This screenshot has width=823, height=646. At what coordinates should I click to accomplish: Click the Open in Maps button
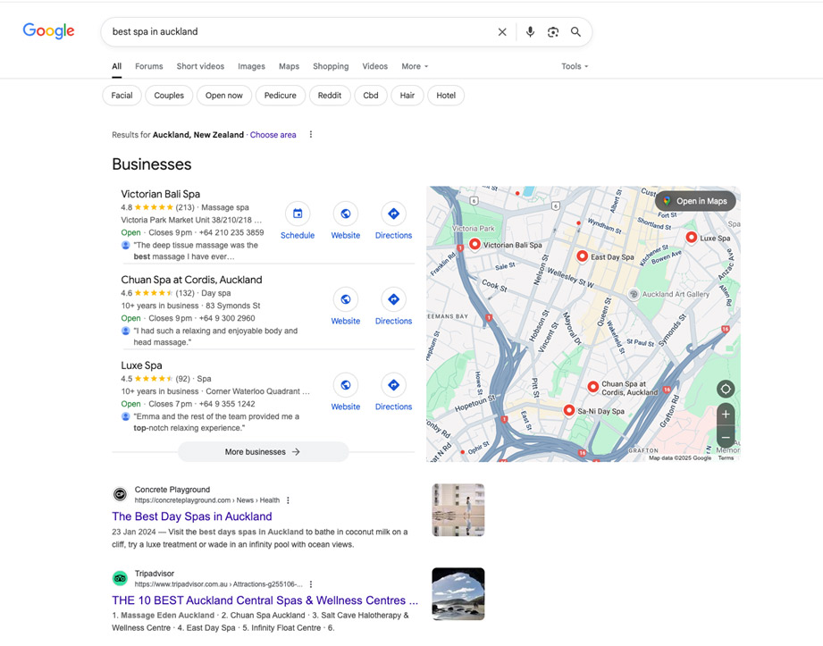(695, 201)
